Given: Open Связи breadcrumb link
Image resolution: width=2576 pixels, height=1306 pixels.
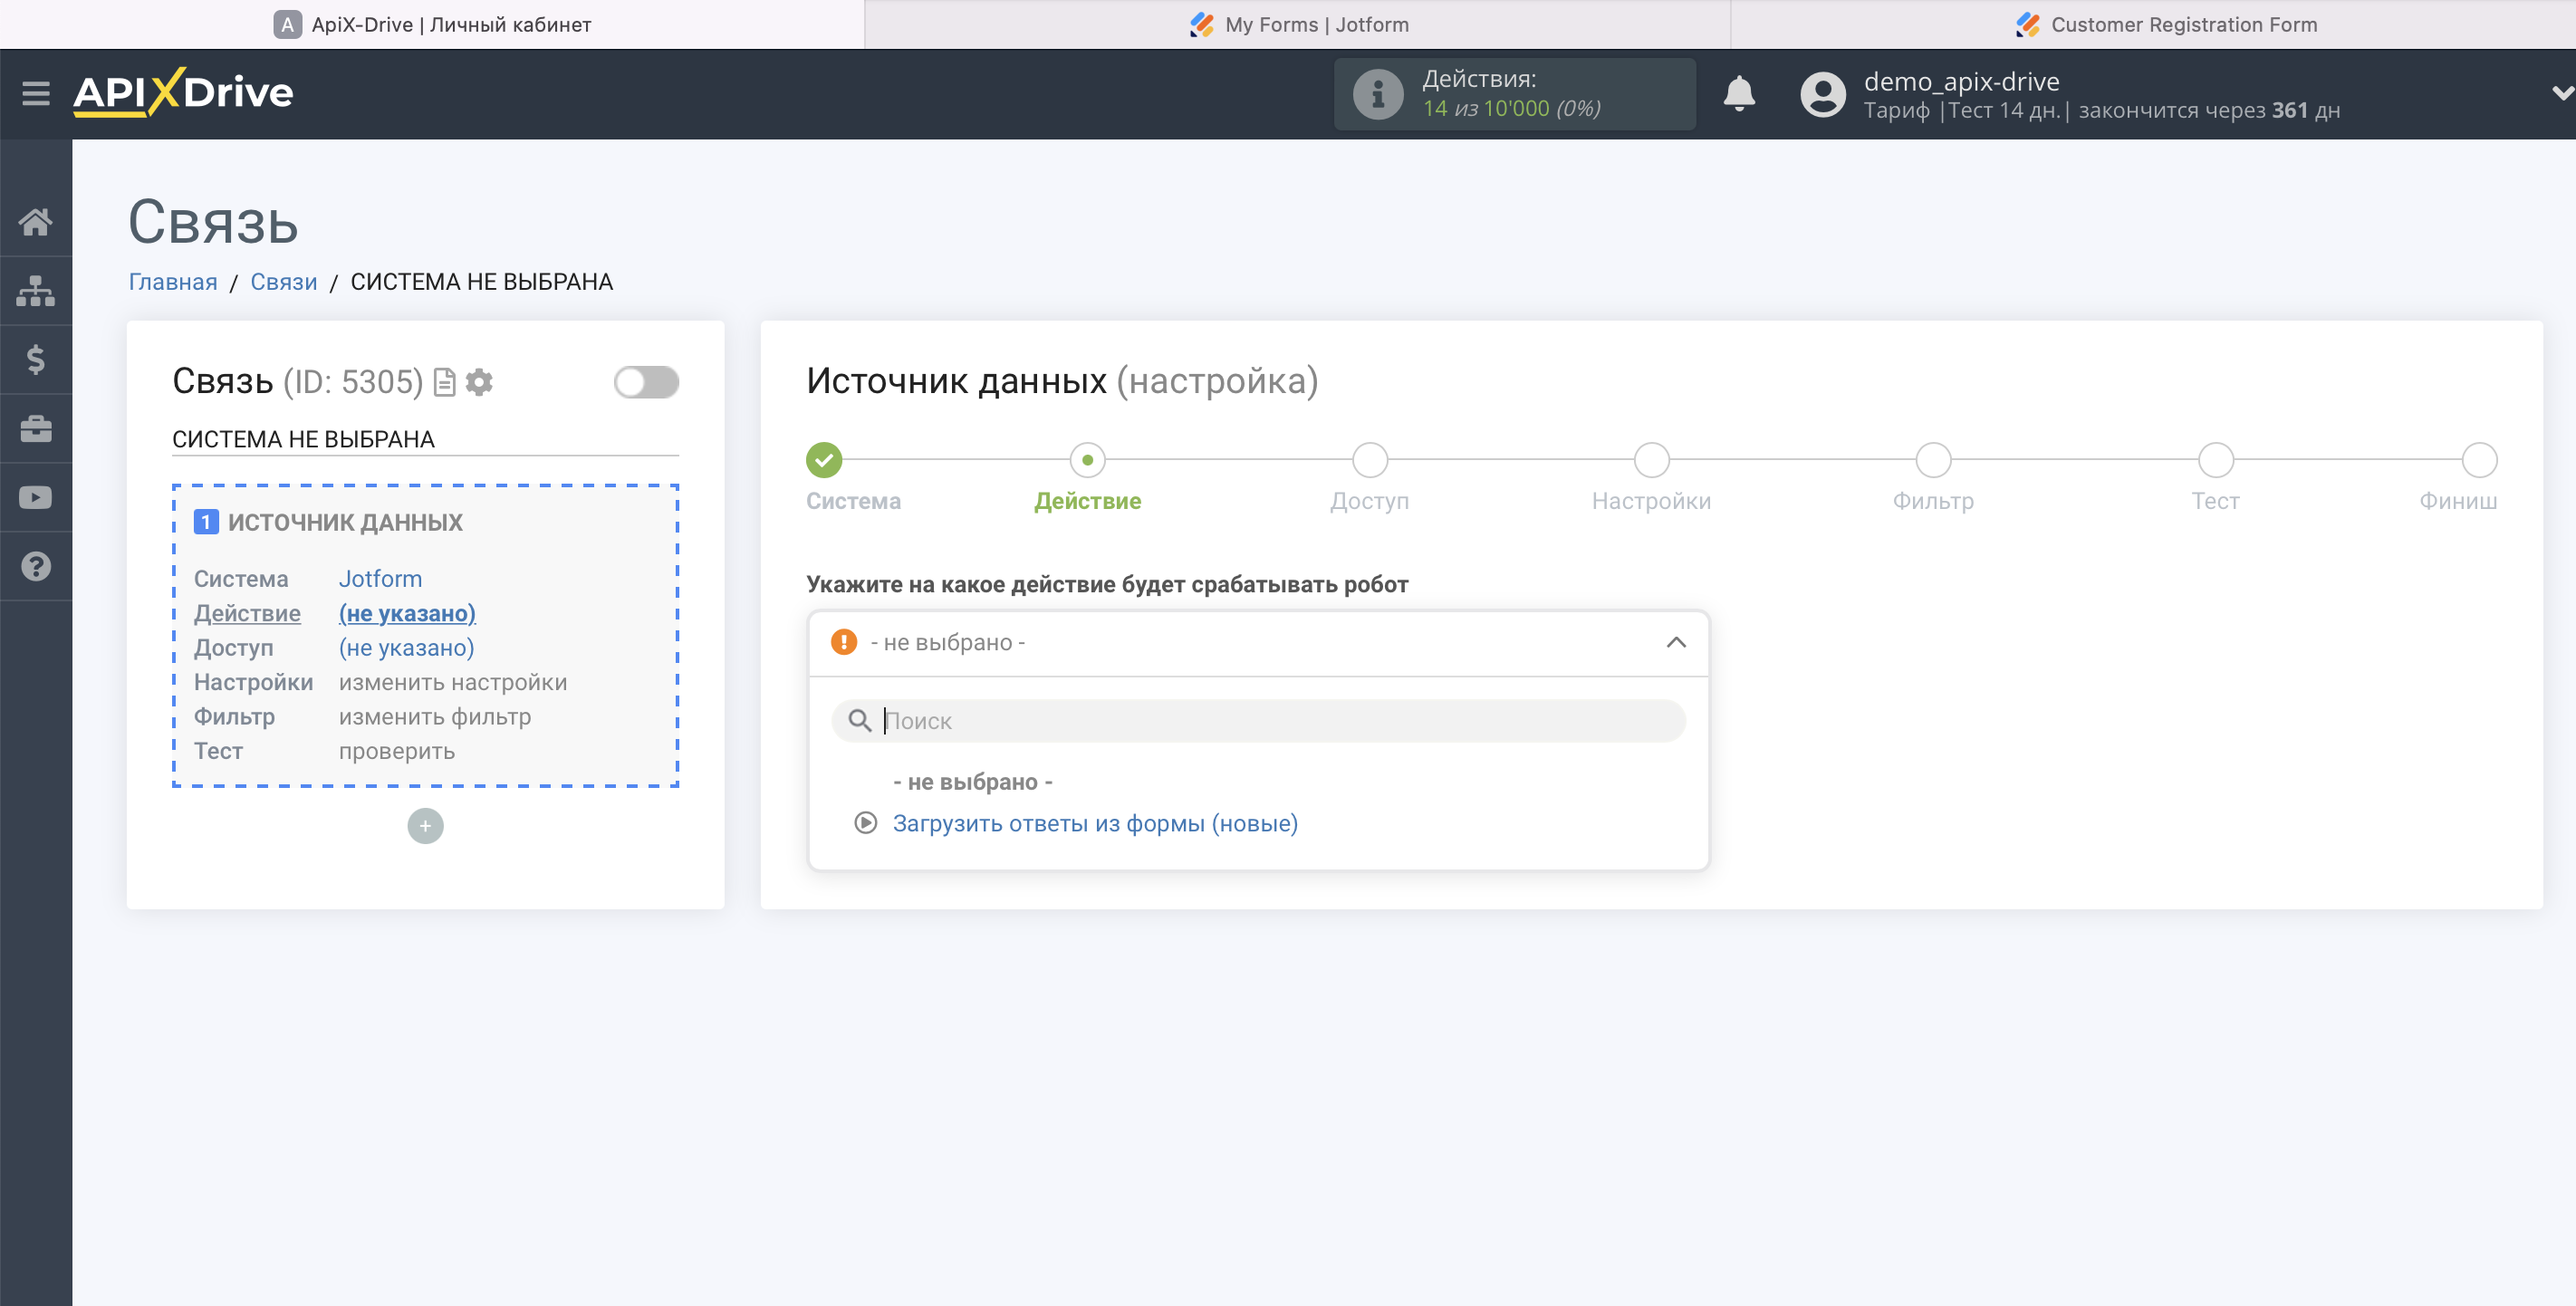Looking at the screenshot, I should click(x=284, y=282).
